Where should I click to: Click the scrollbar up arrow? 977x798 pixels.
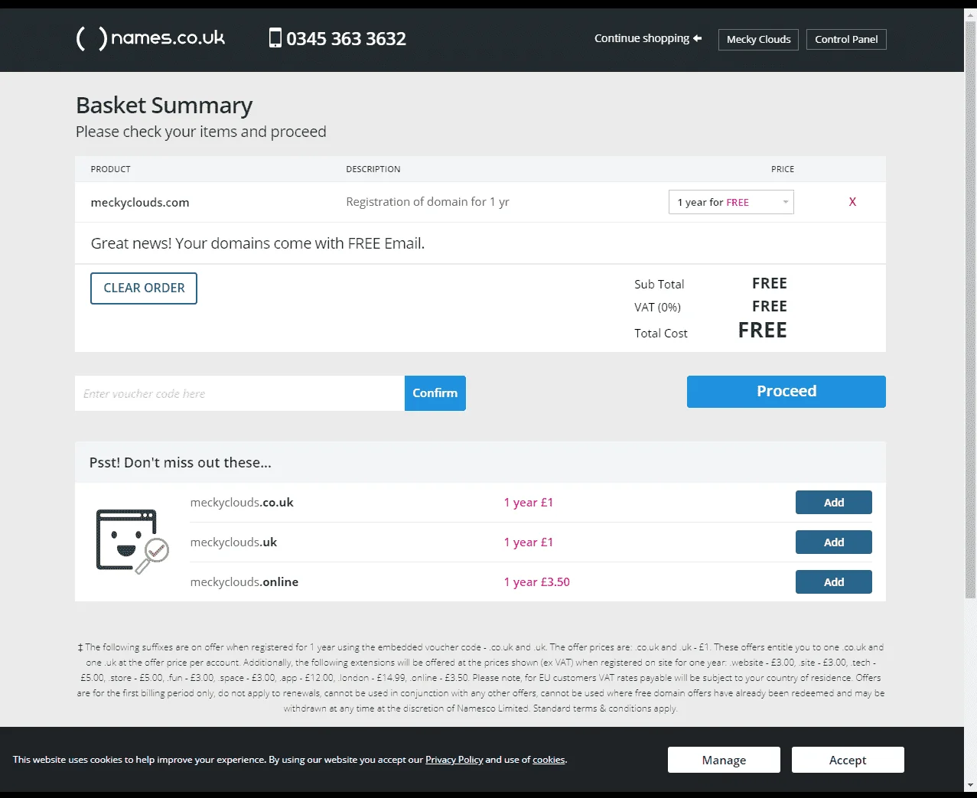pos(970,14)
